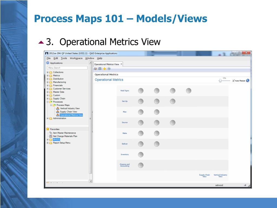277x208 pixels.
Task: Click selwood in the status bar
Action: pyautogui.click(x=219, y=185)
